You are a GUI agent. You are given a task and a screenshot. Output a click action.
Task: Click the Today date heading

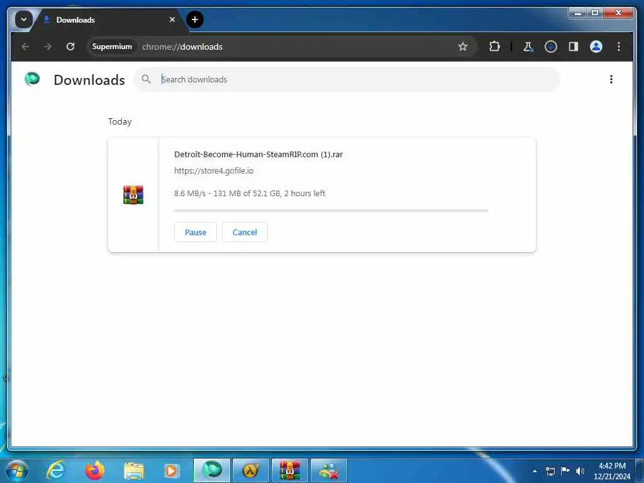click(119, 121)
